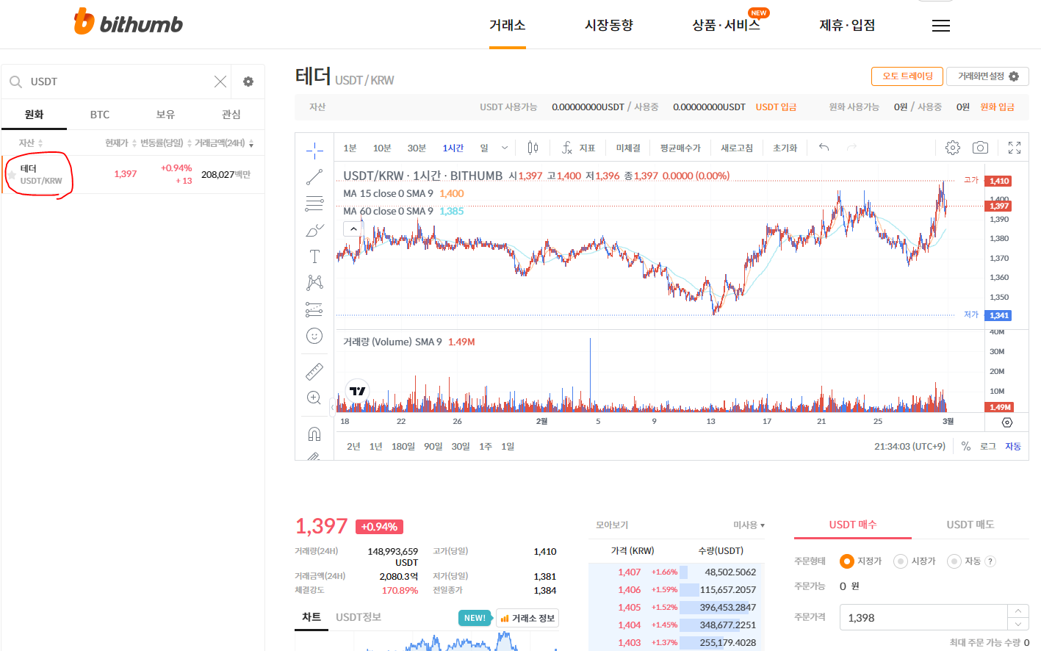Click the TradingView logo on chart
The image size is (1041, 651).
358,391
